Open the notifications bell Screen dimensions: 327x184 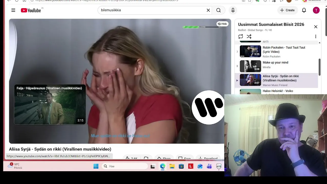pyautogui.click(x=304, y=10)
